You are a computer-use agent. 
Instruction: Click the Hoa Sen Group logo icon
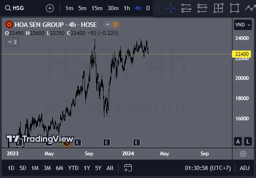pos(9,25)
